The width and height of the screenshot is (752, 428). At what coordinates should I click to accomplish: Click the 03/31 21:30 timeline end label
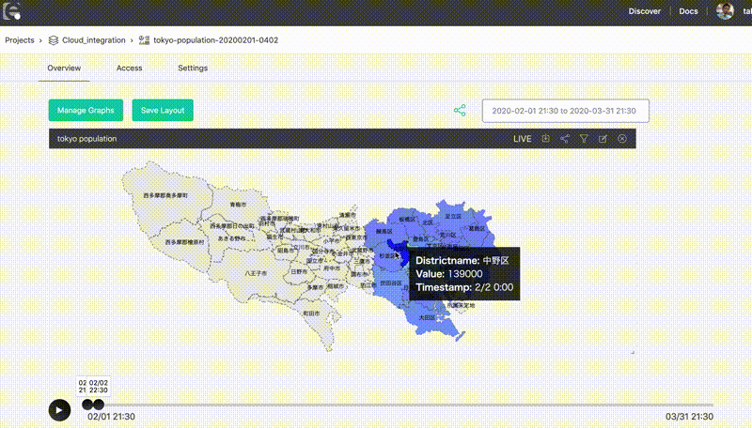pos(689,417)
